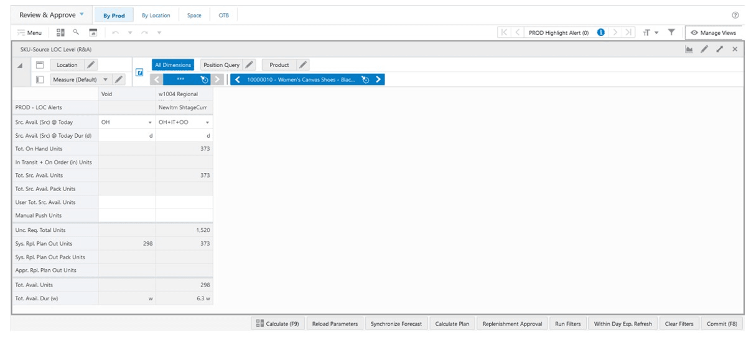Switch to the OTB tab
751x340 pixels.
click(x=224, y=16)
